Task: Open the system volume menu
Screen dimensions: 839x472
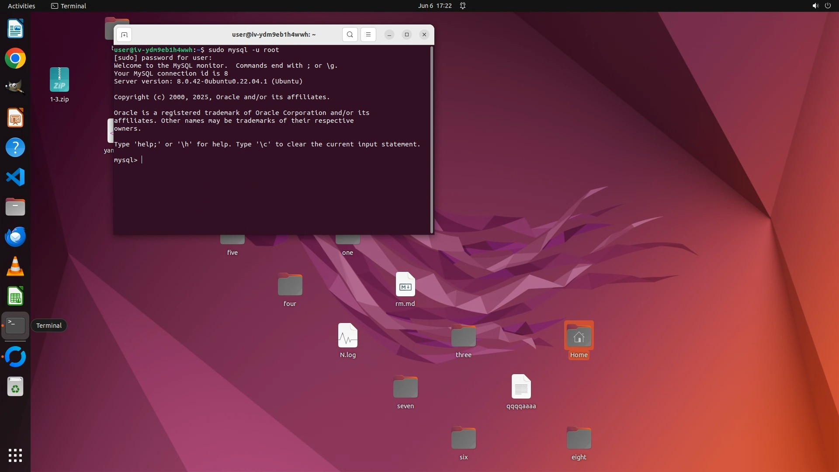Action: [x=815, y=6]
